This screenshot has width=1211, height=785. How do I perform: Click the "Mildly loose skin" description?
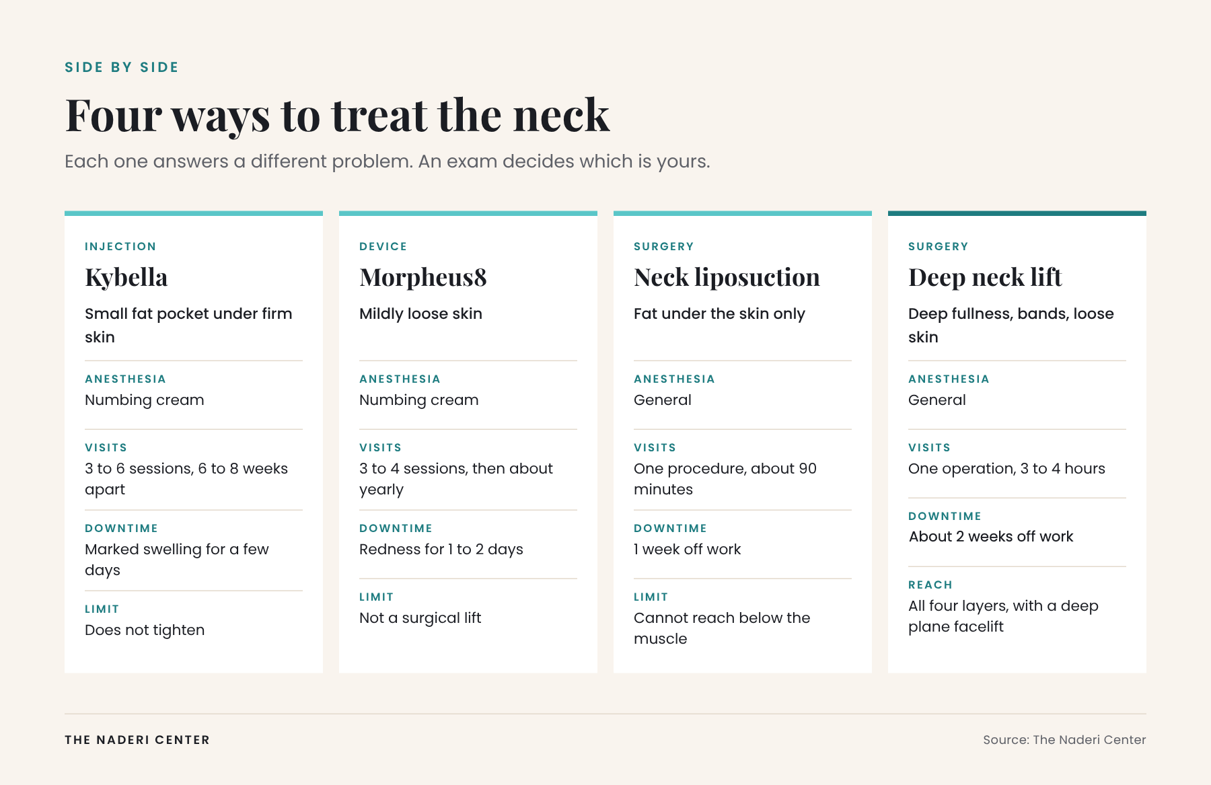421,314
